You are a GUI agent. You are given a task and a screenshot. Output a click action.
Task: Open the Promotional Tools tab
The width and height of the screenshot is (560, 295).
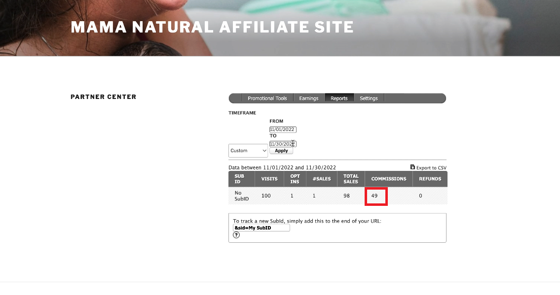click(267, 98)
